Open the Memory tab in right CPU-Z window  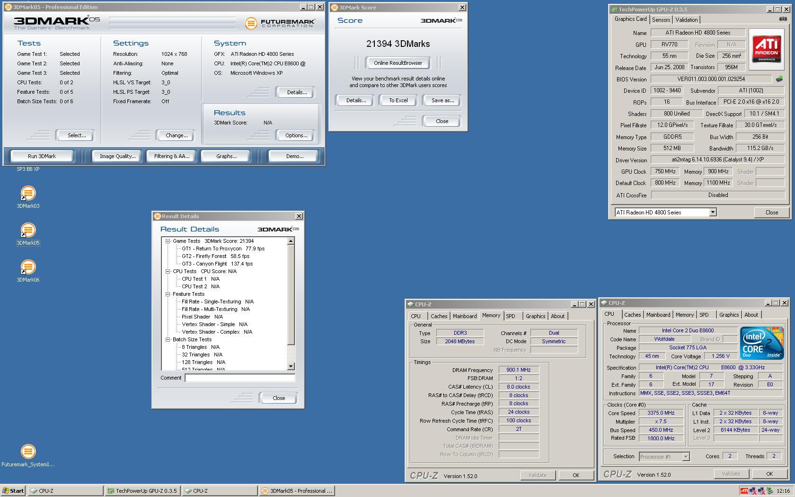click(684, 315)
